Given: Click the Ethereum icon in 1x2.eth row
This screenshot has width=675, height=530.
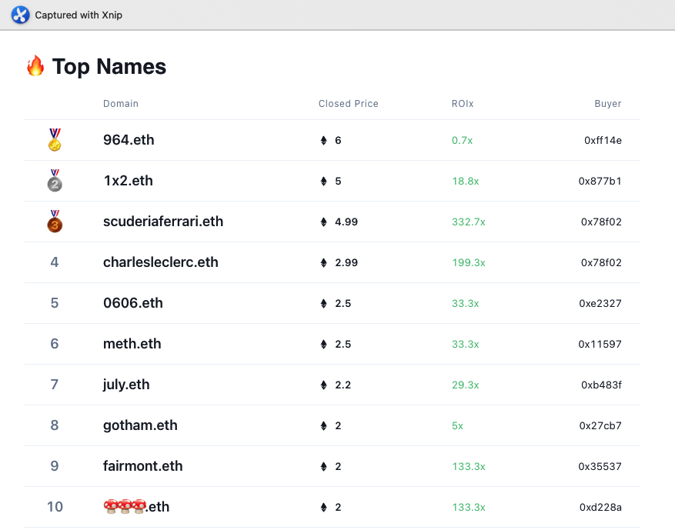Looking at the screenshot, I should pyautogui.click(x=324, y=181).
